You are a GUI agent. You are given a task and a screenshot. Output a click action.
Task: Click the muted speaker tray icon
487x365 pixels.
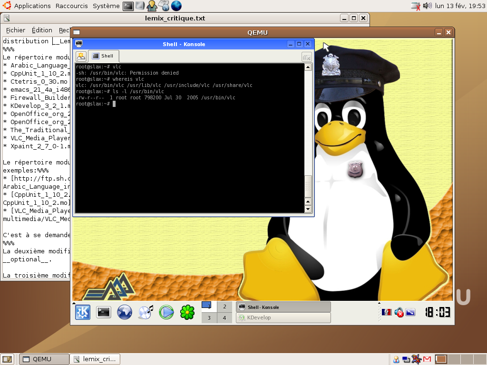pos(399,312)
